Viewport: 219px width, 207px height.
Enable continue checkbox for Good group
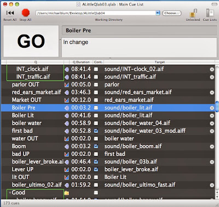tap(96, 193)
